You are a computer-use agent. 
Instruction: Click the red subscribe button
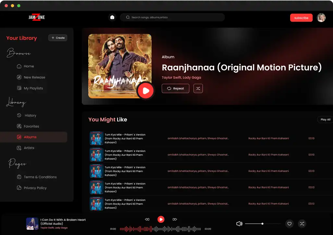tap(301, 18)
